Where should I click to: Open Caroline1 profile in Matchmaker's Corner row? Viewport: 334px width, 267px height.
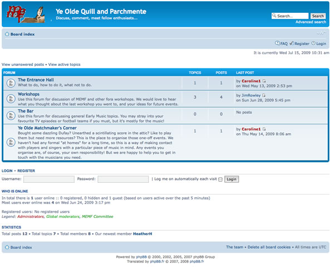point(251,129)
